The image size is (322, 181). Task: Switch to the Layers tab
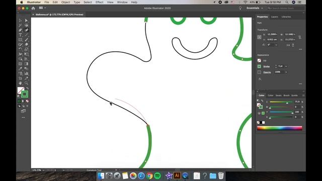(x=274, y=17)
